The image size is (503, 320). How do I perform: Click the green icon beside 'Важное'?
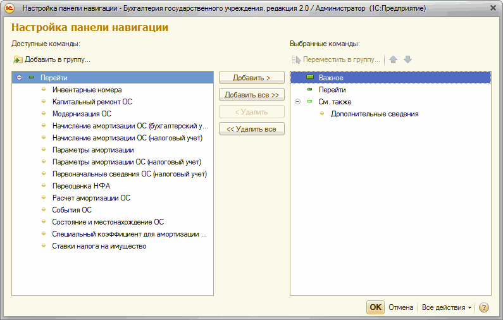click(x=309, y=77)
